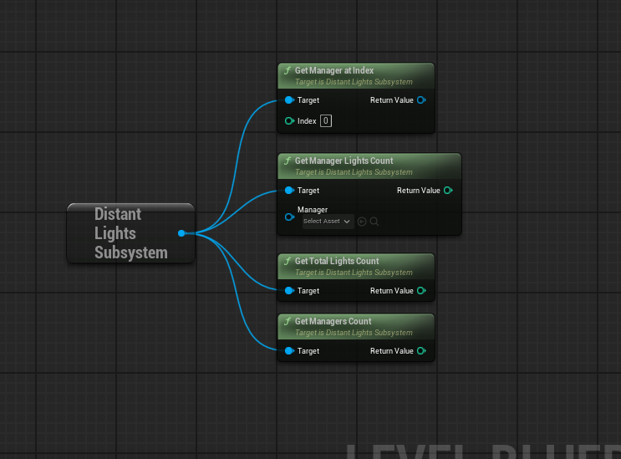Click Return Value pin on Get Total Lights Count
The height and width of the screenshot is (459, 621).
click(x=421, y=291)
